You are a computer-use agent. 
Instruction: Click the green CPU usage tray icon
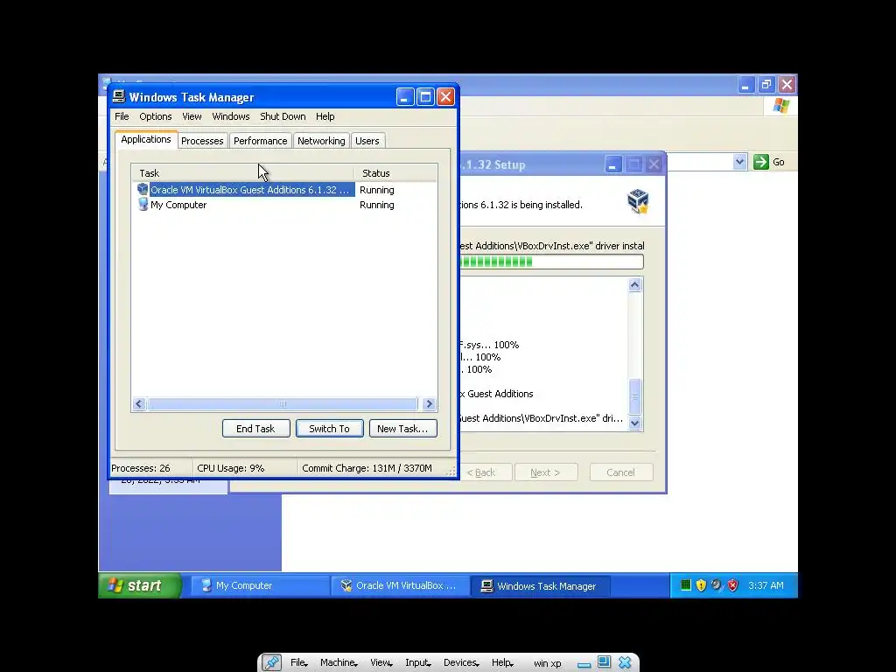pyautogui.click(x=685, y=585)
